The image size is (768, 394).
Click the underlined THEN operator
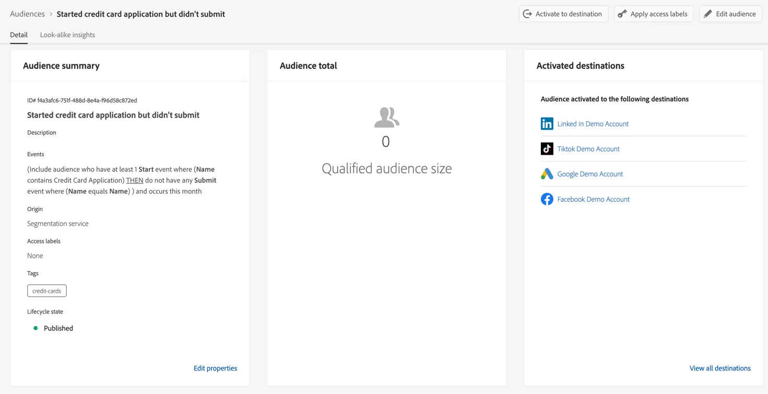click(135, 180)
